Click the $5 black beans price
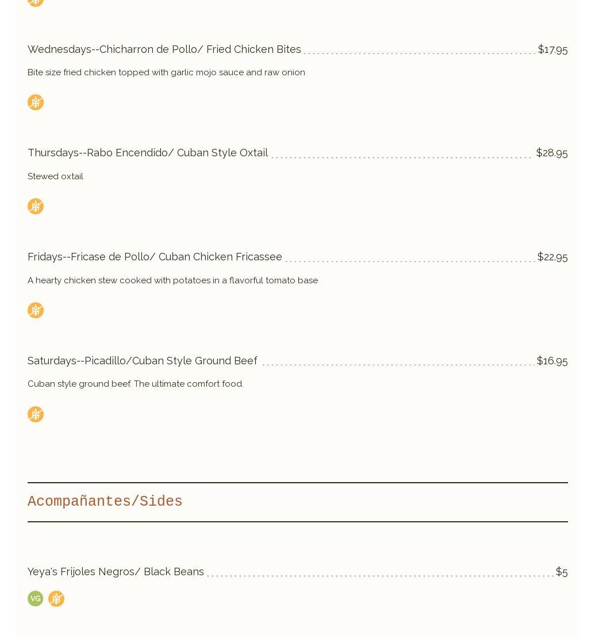Screen dimensions: 595x639 (x=561, y=572)
